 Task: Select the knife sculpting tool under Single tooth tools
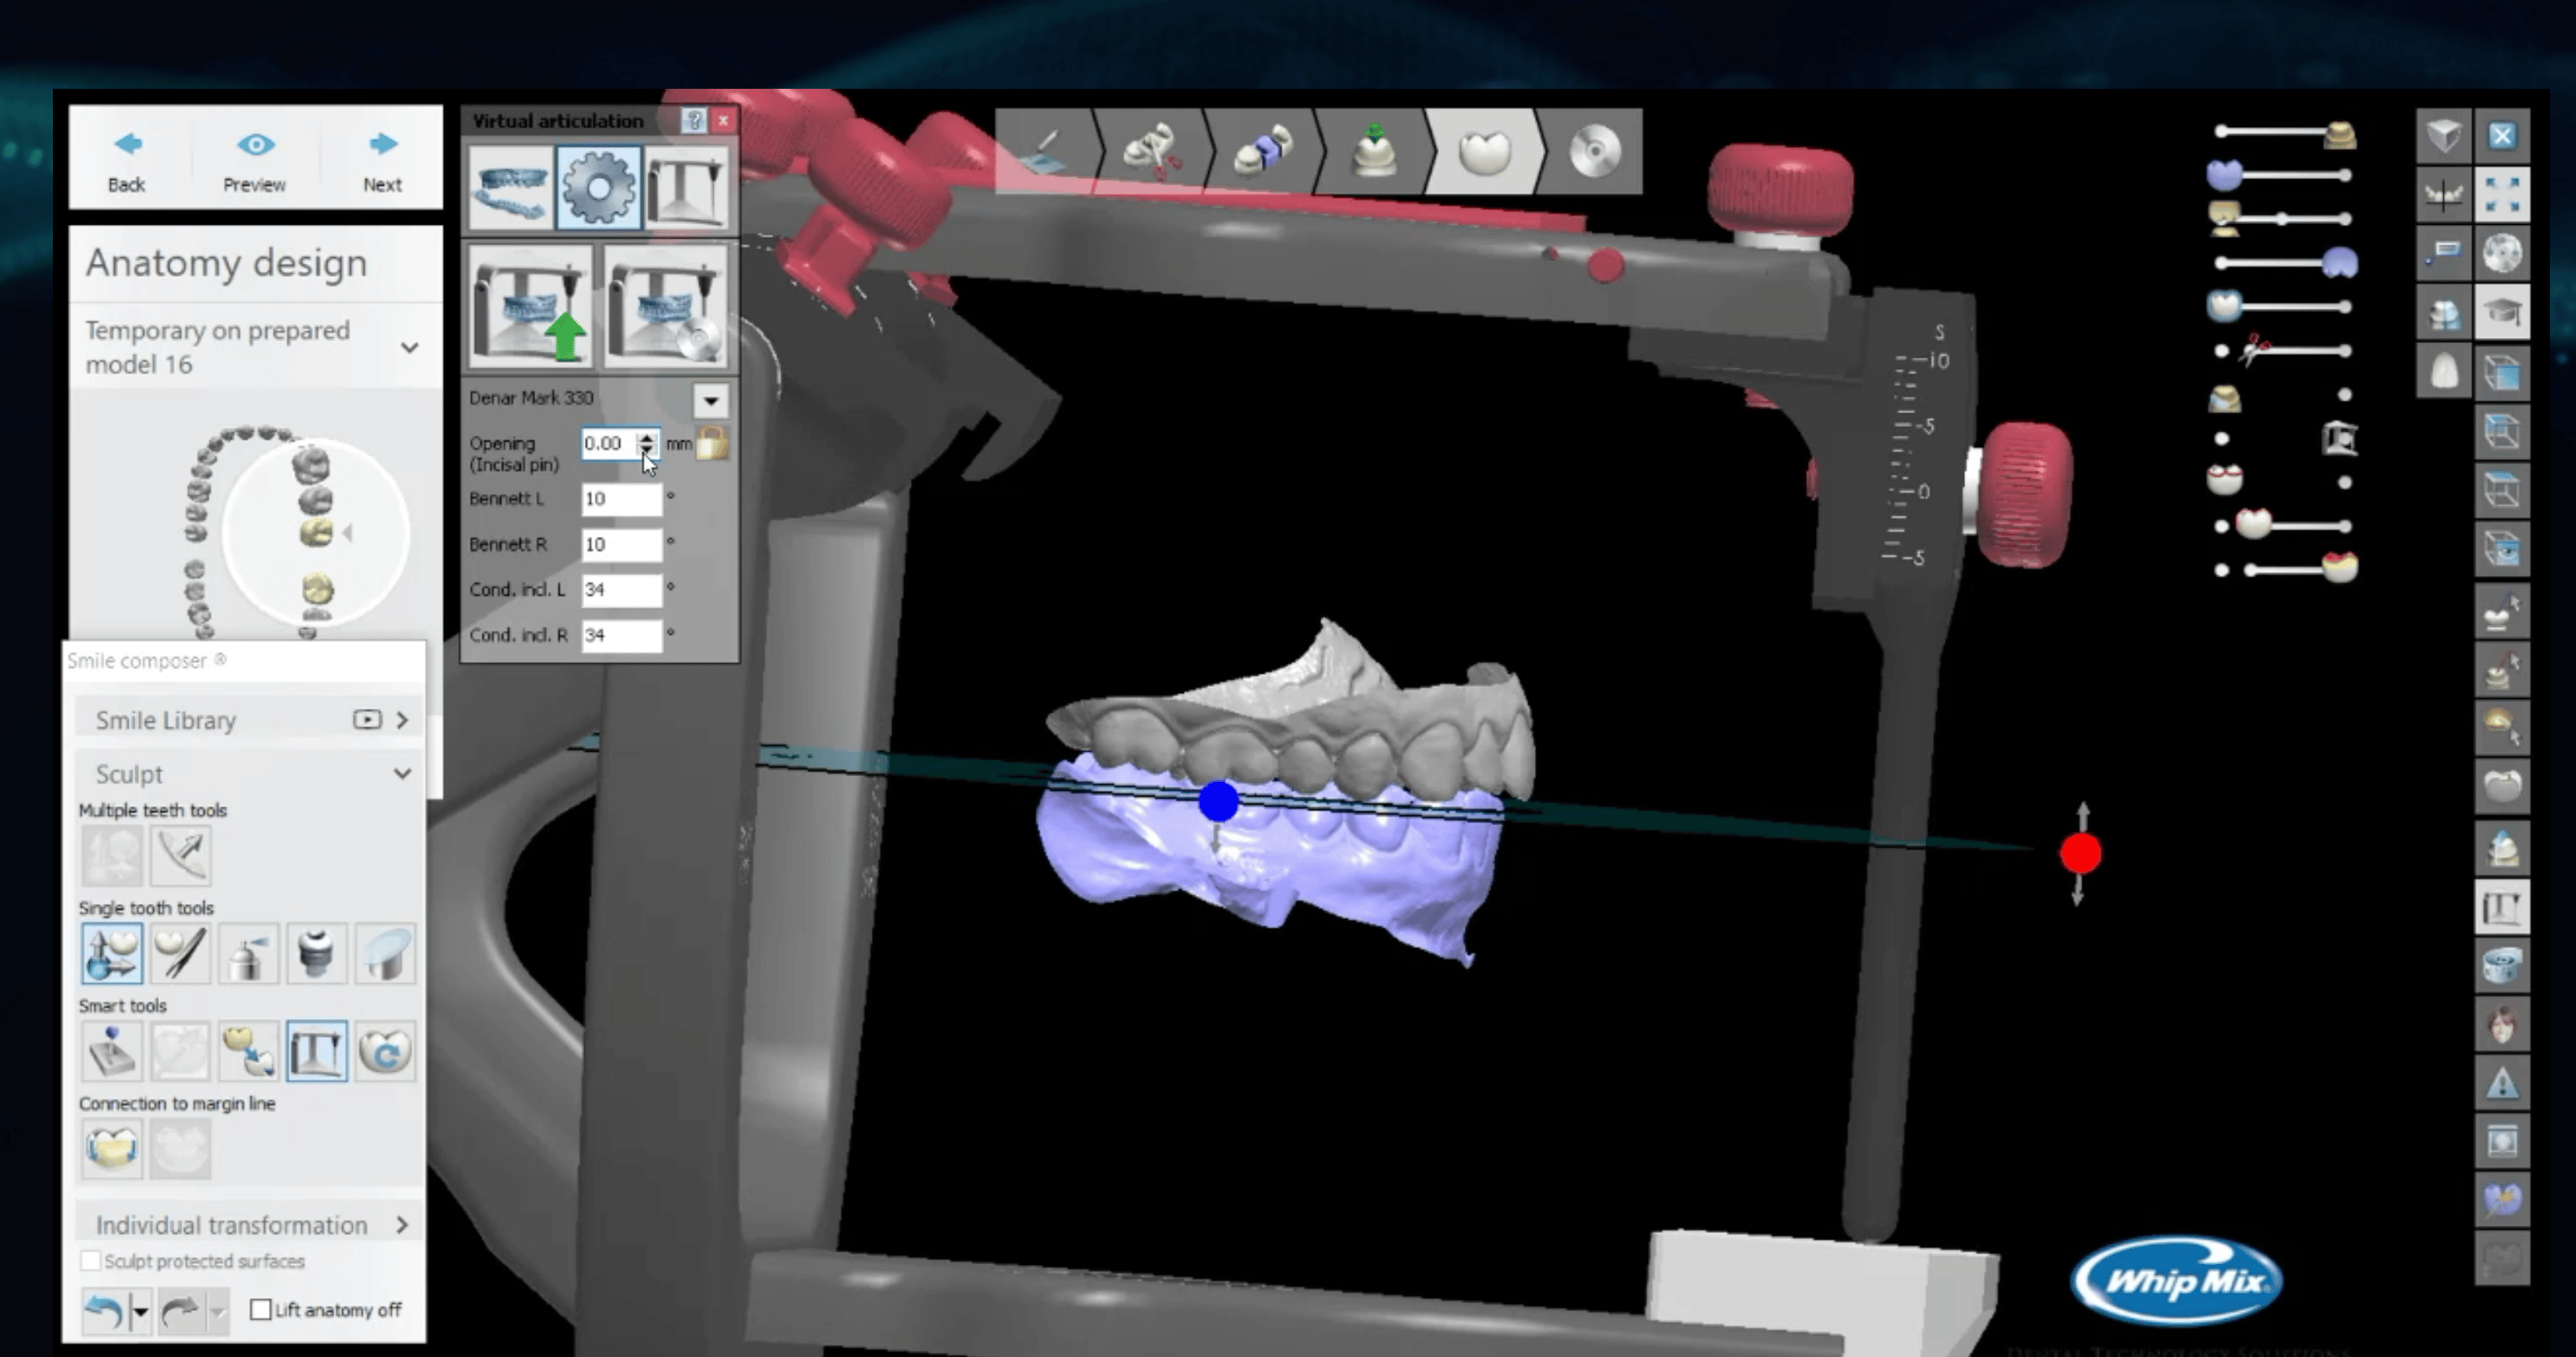pos(181,953)
